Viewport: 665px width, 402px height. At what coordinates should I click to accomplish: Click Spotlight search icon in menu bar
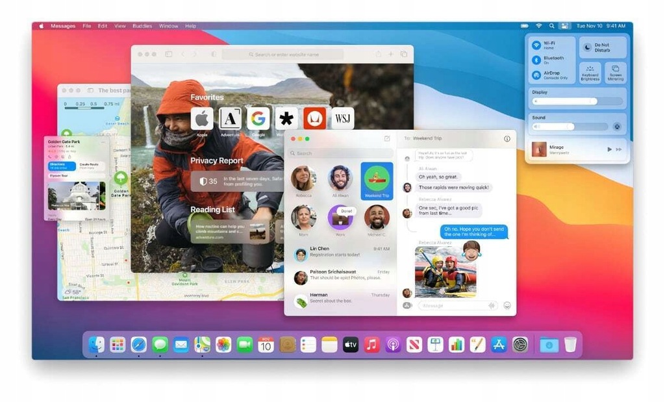coord(551,26)
